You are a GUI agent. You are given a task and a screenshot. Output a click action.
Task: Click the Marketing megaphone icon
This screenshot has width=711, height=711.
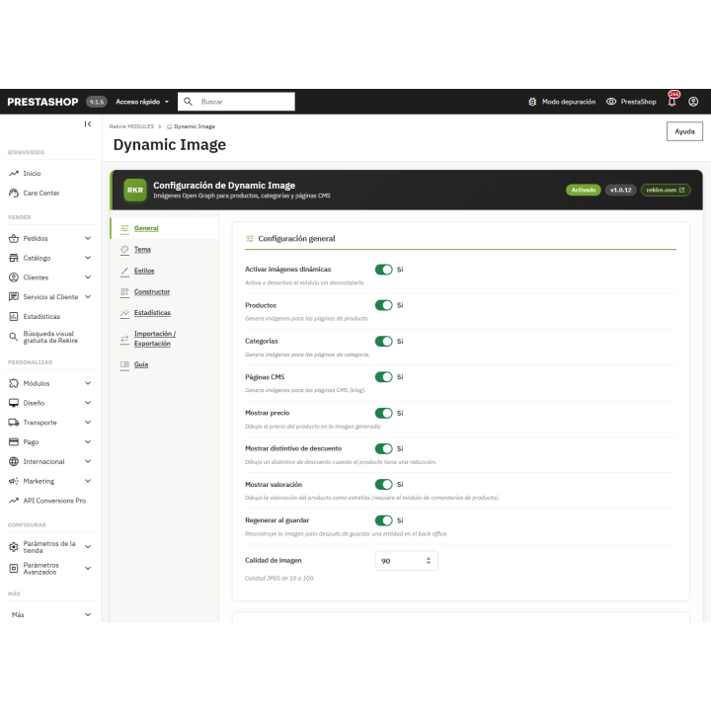pyautogui.click(x=14, y=481)
